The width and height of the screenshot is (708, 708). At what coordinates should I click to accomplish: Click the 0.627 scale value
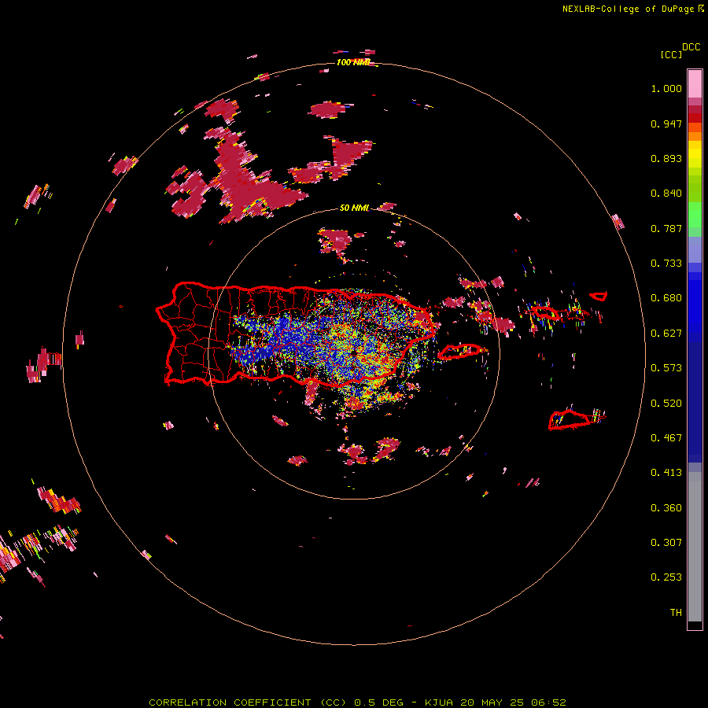click(x=666, y=334)
